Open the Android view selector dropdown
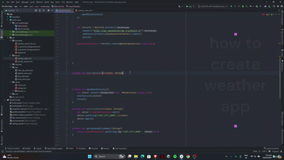This screenshot has width=284, height=160. [12, 11]
